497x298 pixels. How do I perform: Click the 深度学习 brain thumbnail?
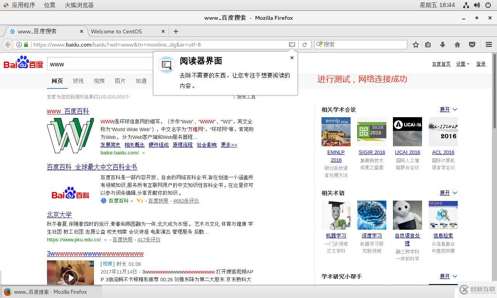click(x=372, y=215)
